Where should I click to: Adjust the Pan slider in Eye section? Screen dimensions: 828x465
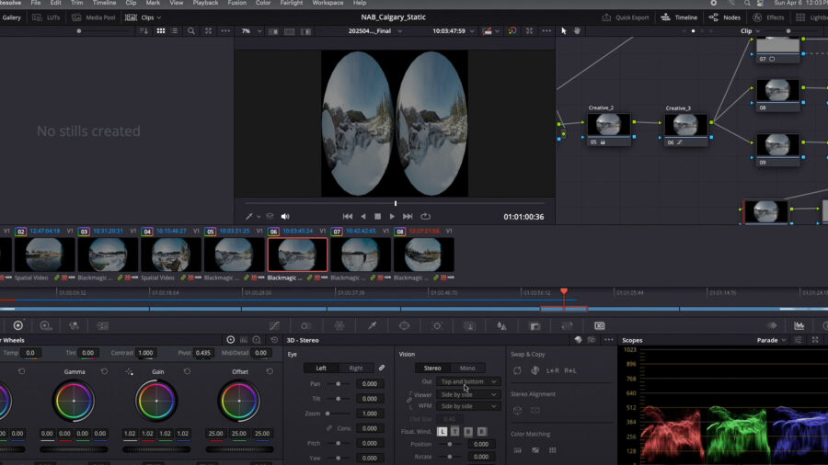pyautogui.click(x=339, y=384)
